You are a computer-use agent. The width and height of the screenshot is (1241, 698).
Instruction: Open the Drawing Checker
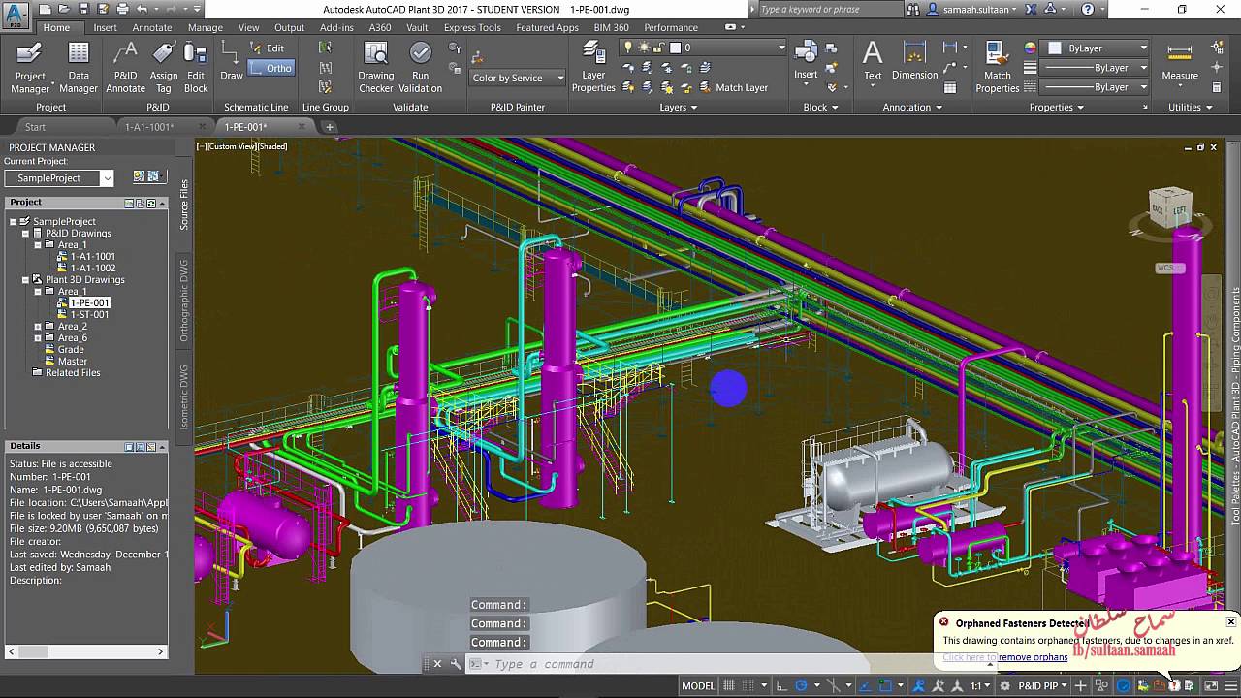[x=376, y=68]
